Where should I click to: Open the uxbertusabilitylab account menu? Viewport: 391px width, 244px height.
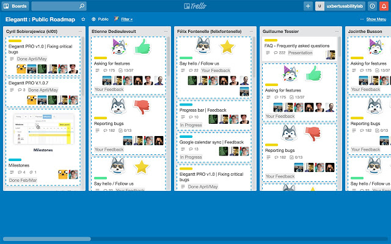[340, 6]
